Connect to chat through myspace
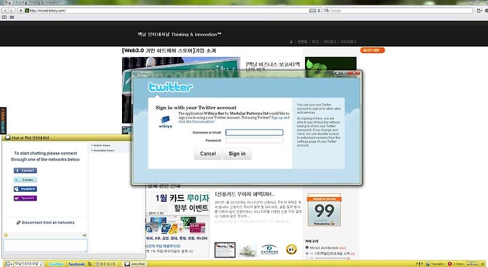The image size is (488, 267). point(25,189)
